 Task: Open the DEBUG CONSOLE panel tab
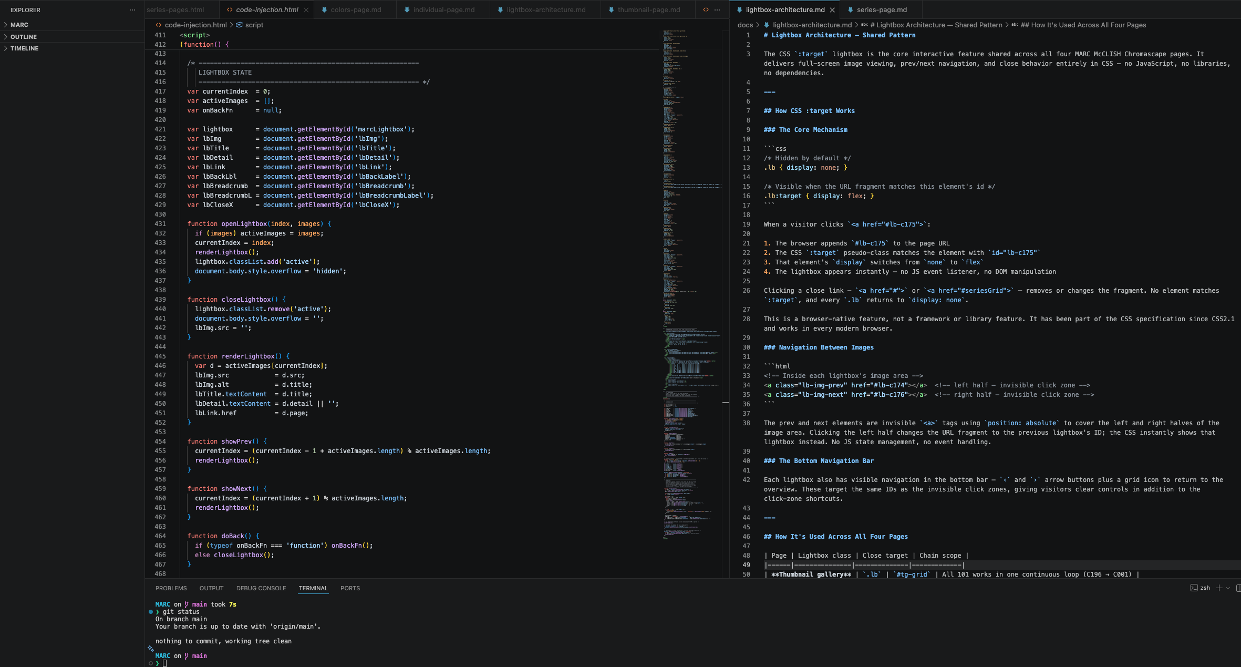[x=261, y=588]
